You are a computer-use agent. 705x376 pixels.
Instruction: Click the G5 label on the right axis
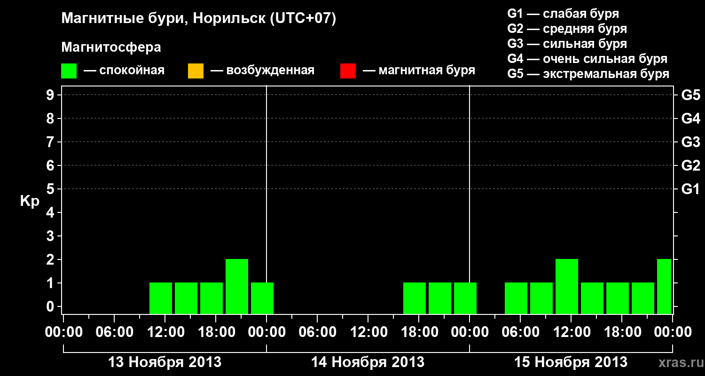click(691, 95)
